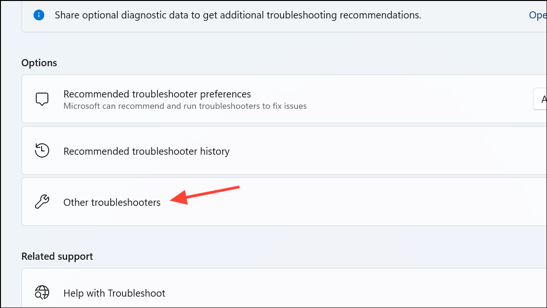547x308 pixels.
Task: Open the Help with Troubleshoot label
Action: 114,293
